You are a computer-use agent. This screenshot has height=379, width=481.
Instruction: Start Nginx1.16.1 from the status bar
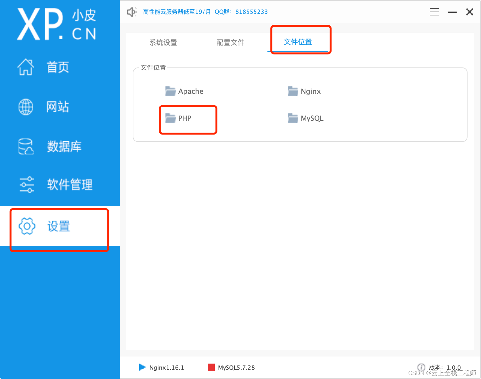[x=167, y=367]
